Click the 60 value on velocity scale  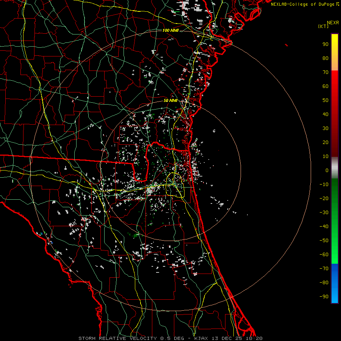325,86
